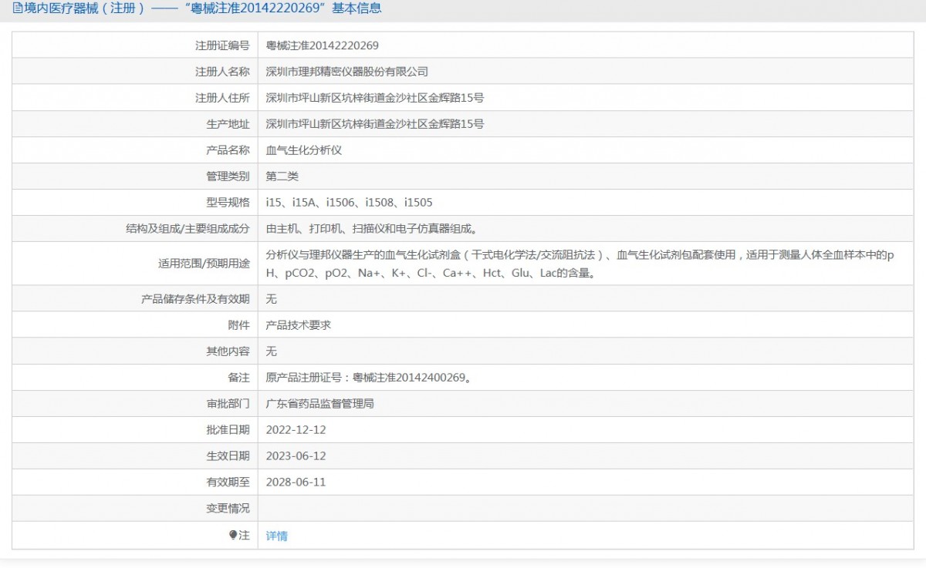This screenshot has height=568, width=926.
Task: Click effective date 2023-06-12
Action: [x=296, y=456]
